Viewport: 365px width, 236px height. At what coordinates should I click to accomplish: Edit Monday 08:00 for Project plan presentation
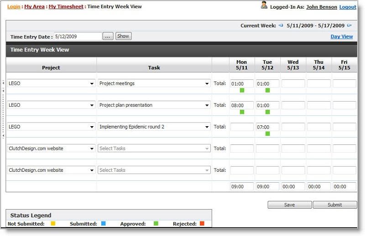click(242, 105)
